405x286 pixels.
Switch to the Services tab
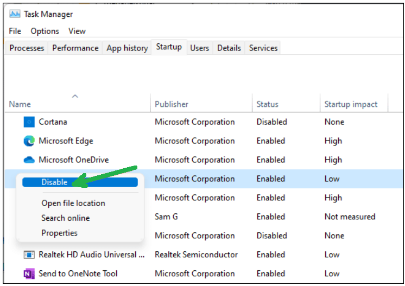(x=263, y=48)
